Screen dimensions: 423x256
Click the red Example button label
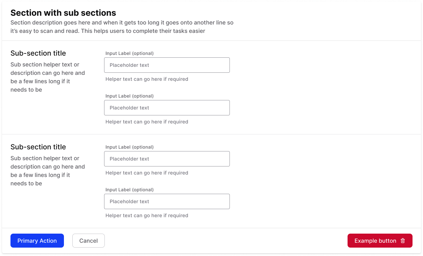point(375,241)
